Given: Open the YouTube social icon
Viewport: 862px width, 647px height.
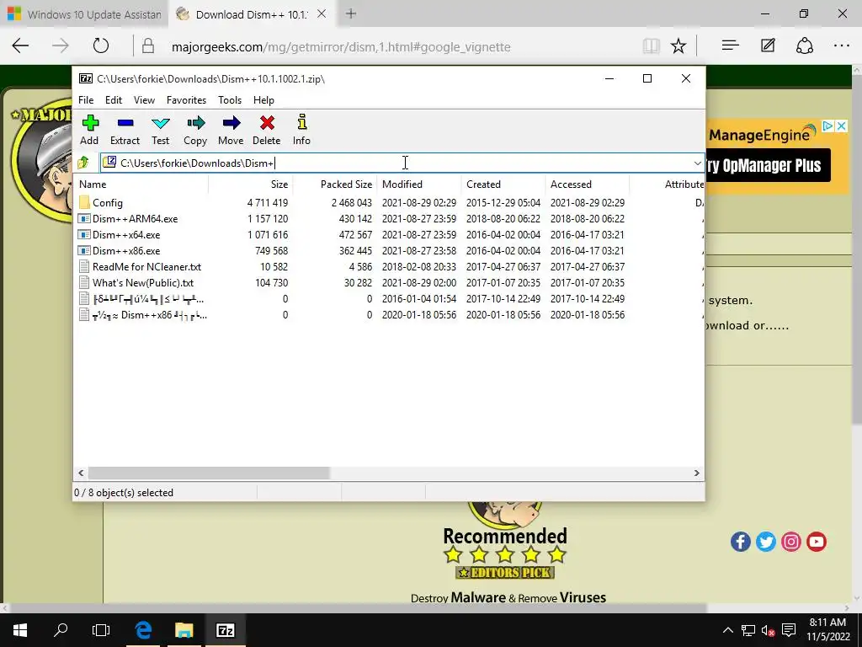Looking at the screenshot, I should (817, 542).
